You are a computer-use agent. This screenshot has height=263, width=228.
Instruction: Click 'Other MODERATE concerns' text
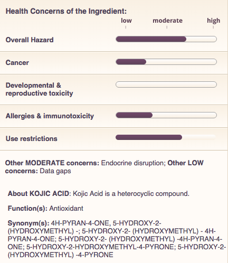pos(52,163)
